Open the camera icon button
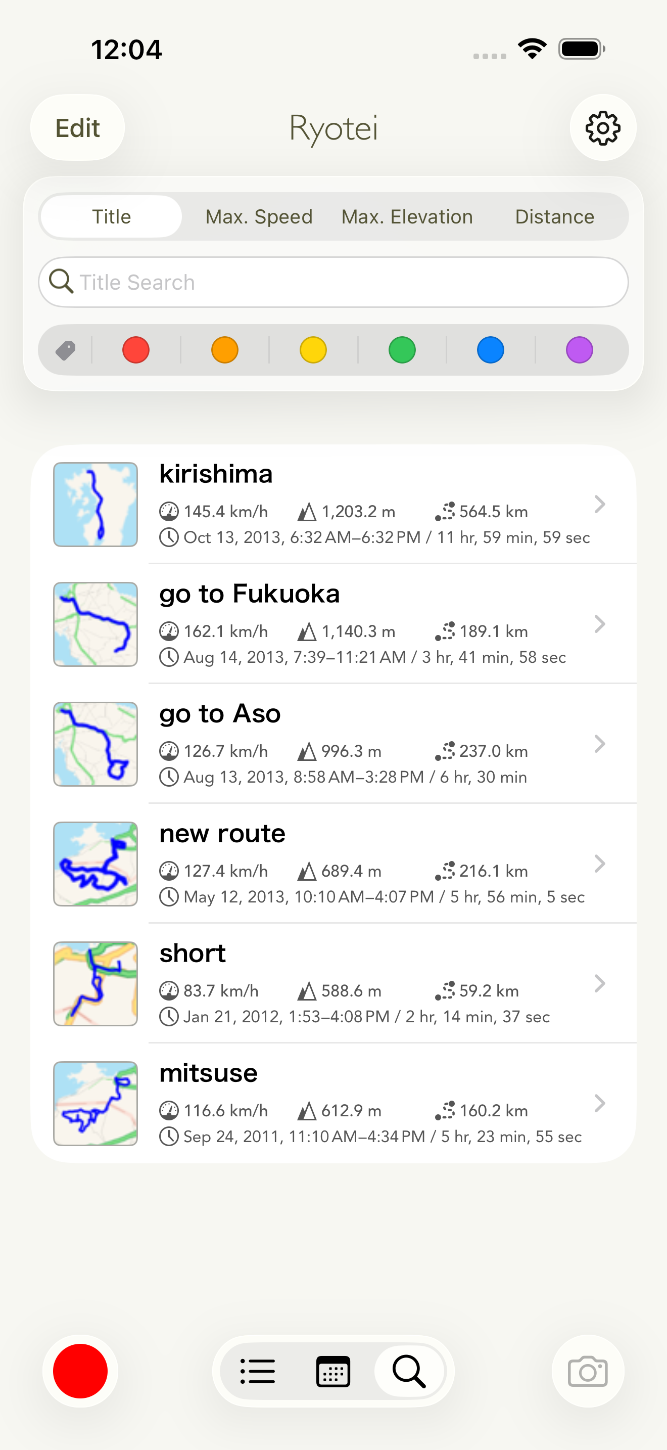 pos(588,1371)
